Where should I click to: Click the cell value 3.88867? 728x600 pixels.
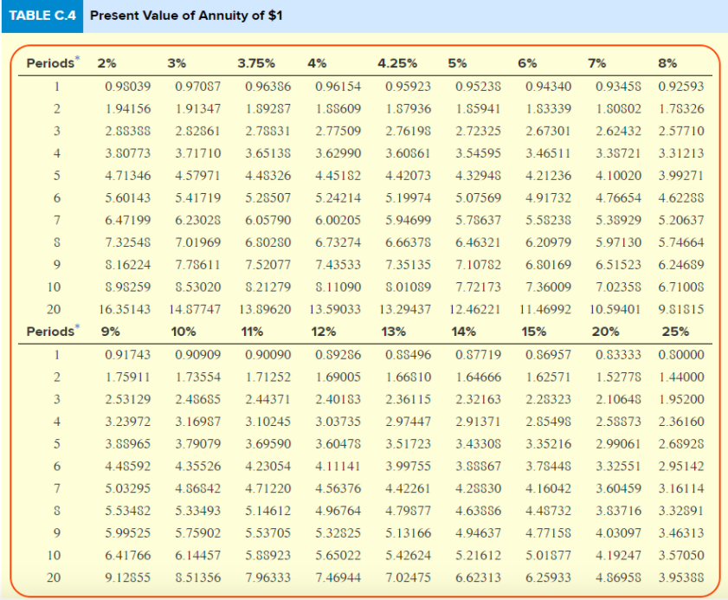pos(478,467)
